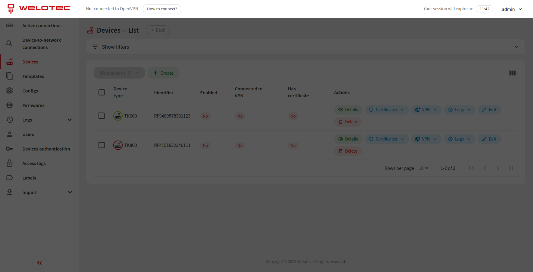Click the column chooser icon
533x272 pixels.
[512, 73]
